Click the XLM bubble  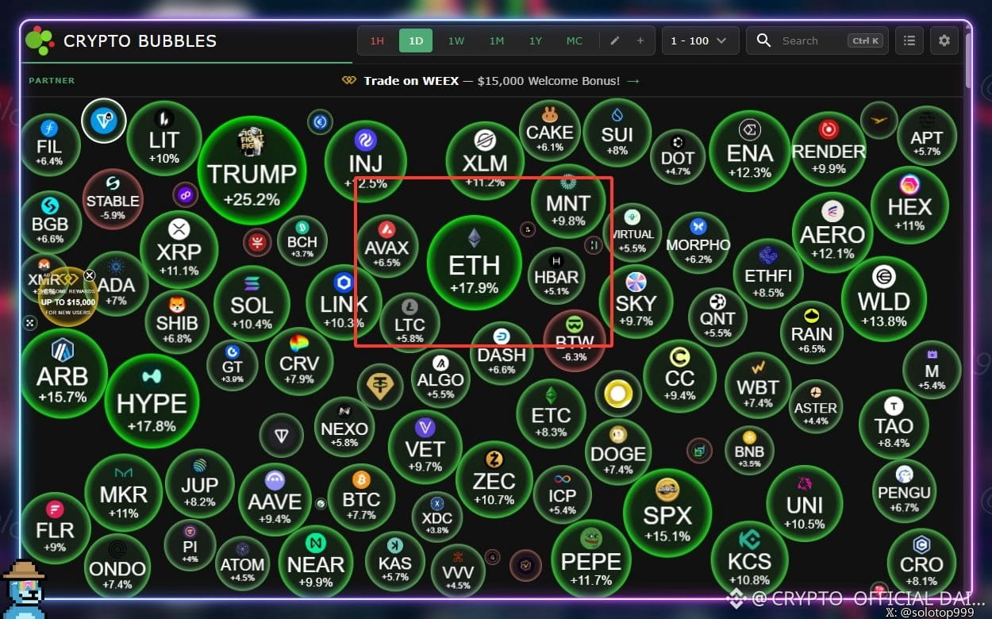tap(485, 161)
